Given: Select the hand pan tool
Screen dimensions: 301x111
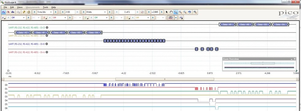Looking at the screenshot, I should pos(171,12).
